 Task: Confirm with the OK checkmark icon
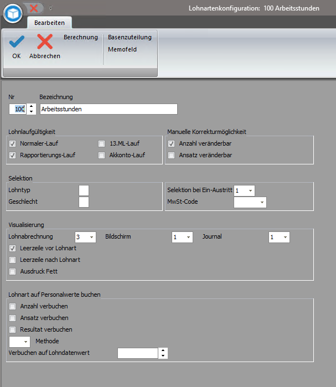tap(17, 41)
